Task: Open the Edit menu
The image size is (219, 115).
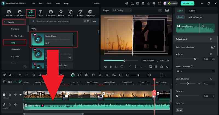Action: (x=41, y=4)
